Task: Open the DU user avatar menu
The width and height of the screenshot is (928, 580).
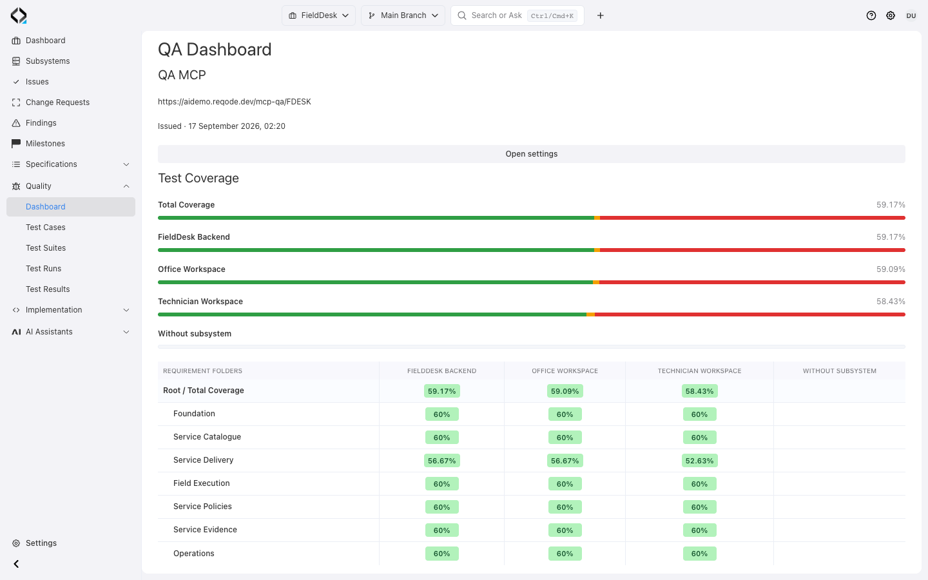Action: [x=911, y=15]
